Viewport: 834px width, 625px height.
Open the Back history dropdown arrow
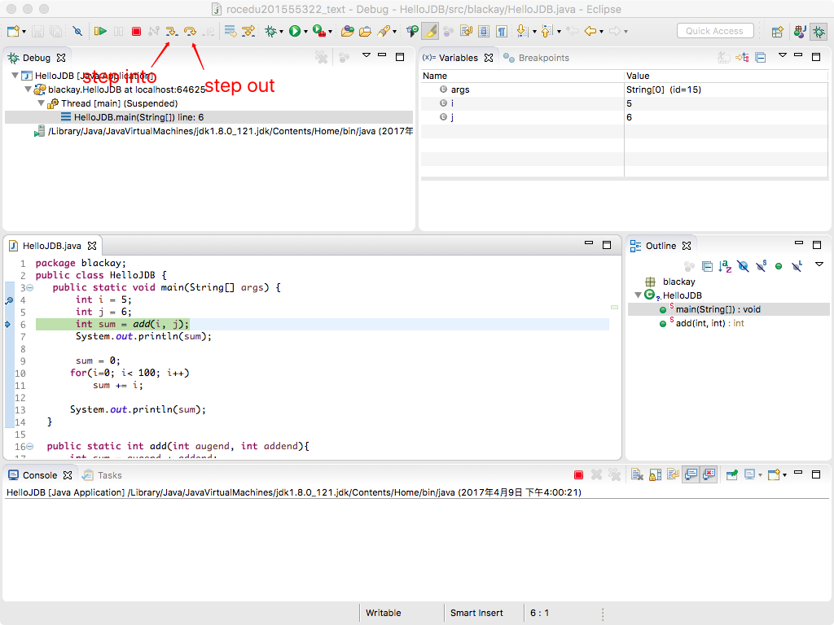pyautogui.click(x=602, y=32)
